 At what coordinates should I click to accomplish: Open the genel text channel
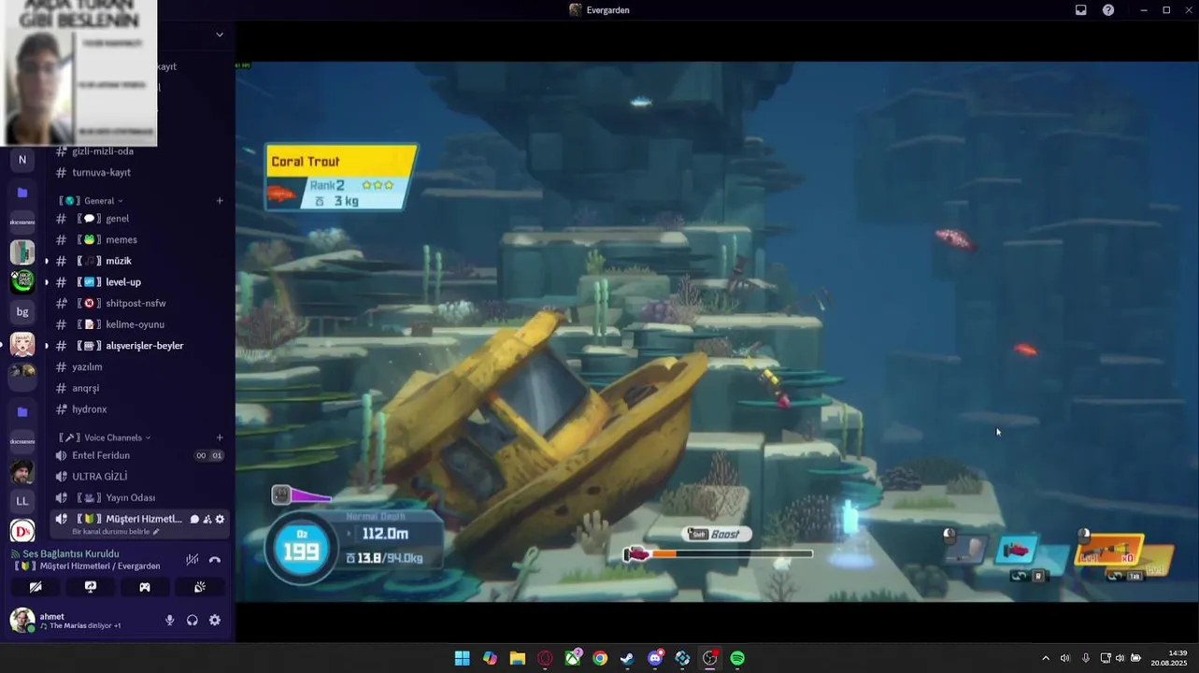pos(138,219)
